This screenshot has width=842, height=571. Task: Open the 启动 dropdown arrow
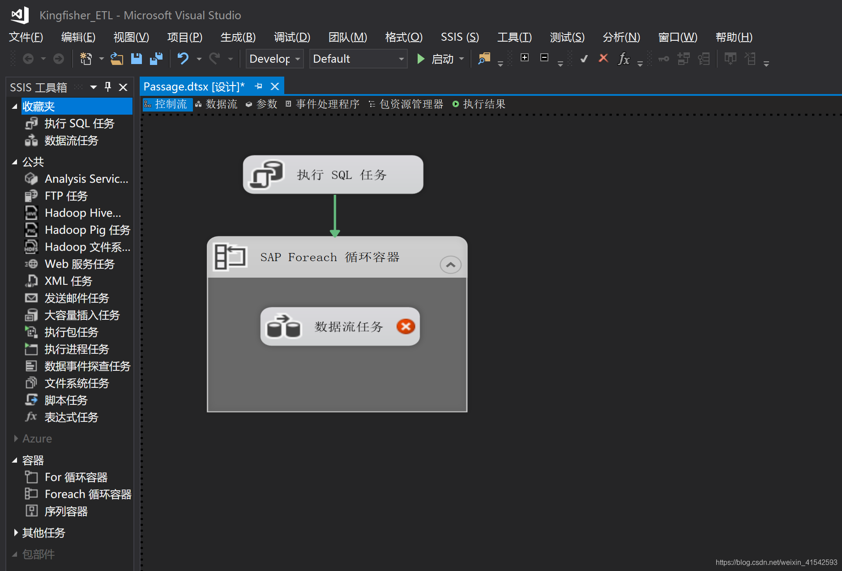pyautogui.click(x=462, y=59)
